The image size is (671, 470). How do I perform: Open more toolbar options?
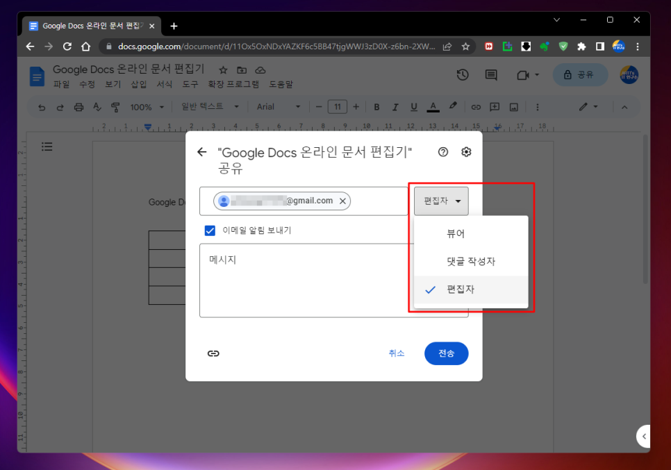point(538,107)
